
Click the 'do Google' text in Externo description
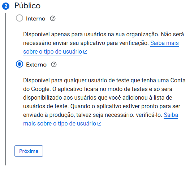(x=37, y=89)
